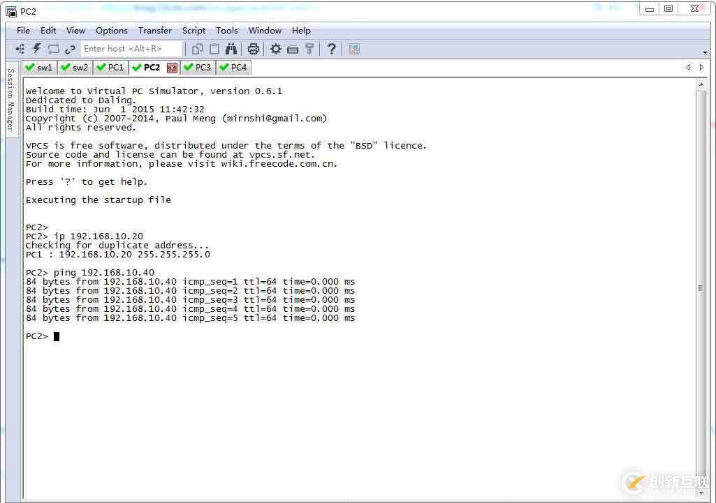Switch to the sw1 session tab
The image size is (716, 503).
[39, 68]
